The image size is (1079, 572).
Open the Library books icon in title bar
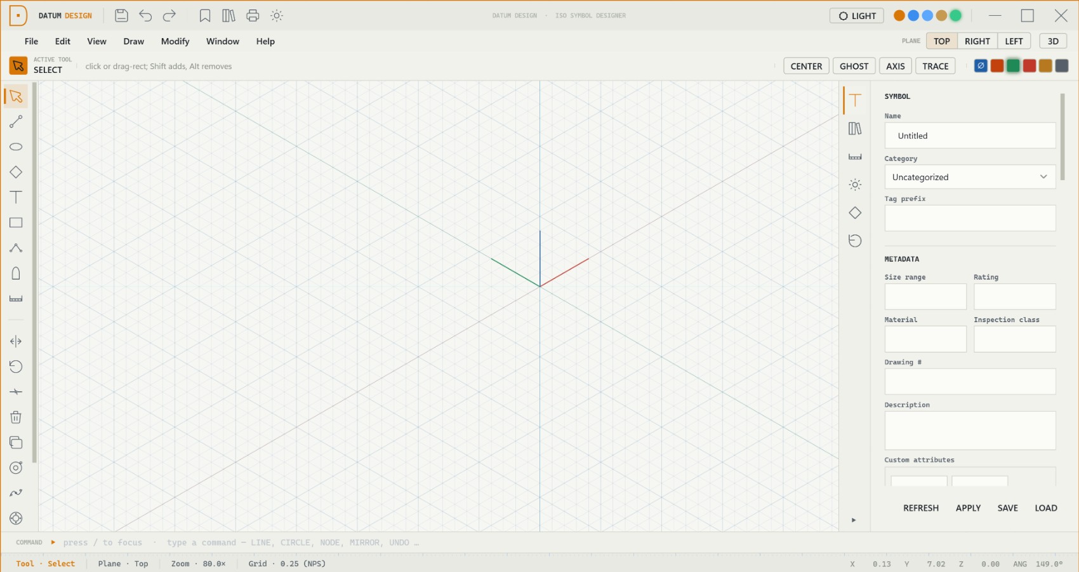(228, 16)
